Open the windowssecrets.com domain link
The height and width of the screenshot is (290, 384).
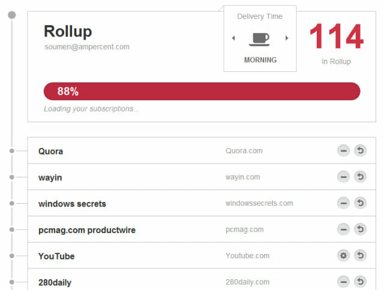[259, 203]
